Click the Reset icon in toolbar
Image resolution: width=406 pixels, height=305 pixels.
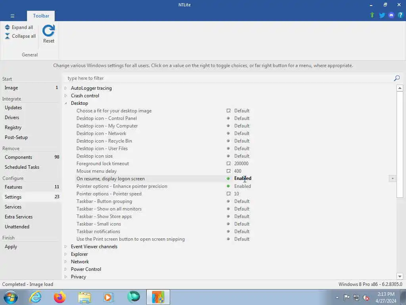pyautogui.click(x=48, y=31)
